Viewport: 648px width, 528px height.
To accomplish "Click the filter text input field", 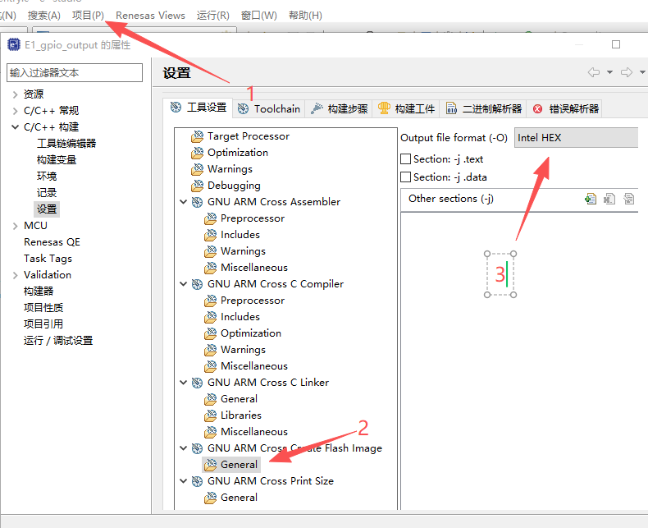I will click(x=75, y=73).
